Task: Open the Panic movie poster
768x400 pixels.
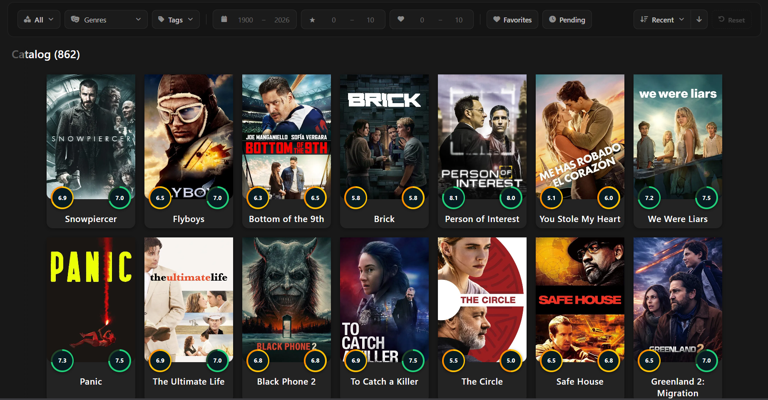Action: click(91, 300)
